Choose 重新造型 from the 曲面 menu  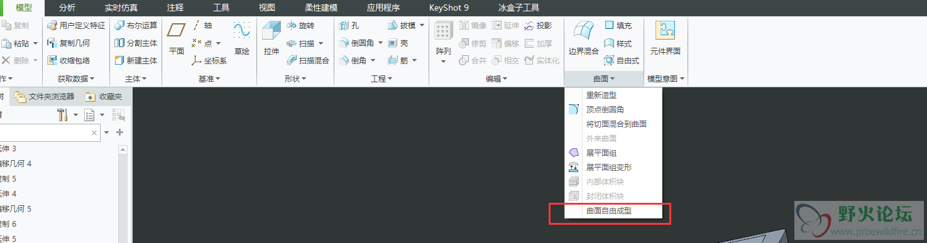(x=601, y=95)
